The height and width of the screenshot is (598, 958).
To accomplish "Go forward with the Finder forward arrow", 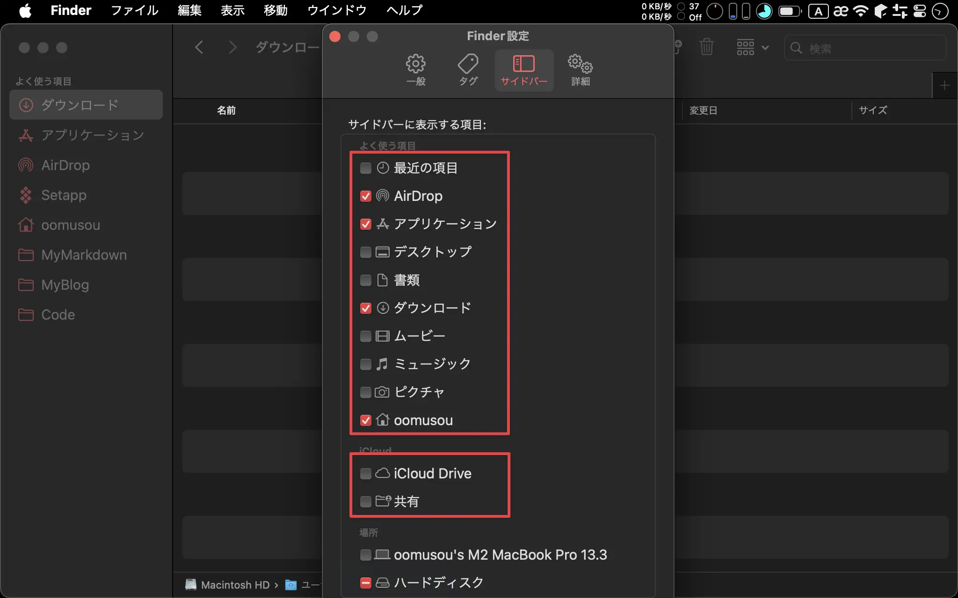I will point(232,47).
